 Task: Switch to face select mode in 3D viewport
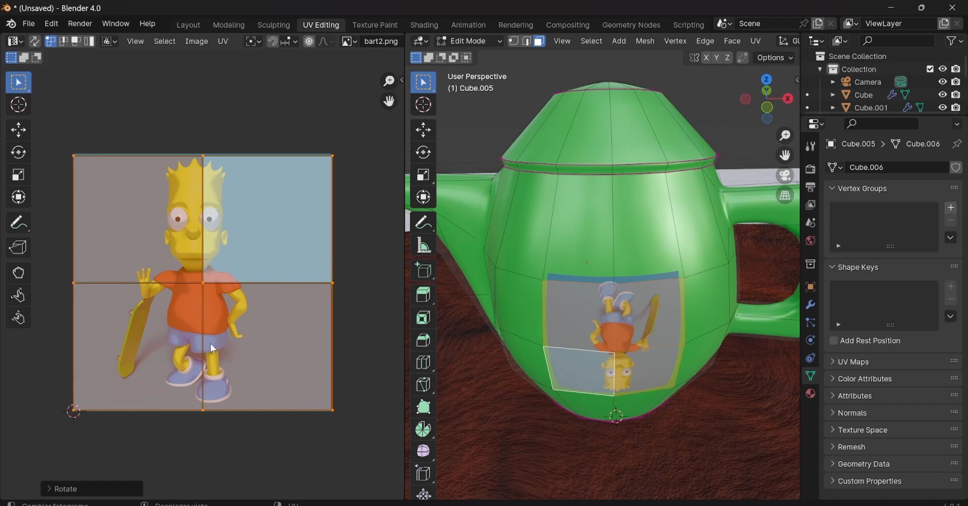539,41
